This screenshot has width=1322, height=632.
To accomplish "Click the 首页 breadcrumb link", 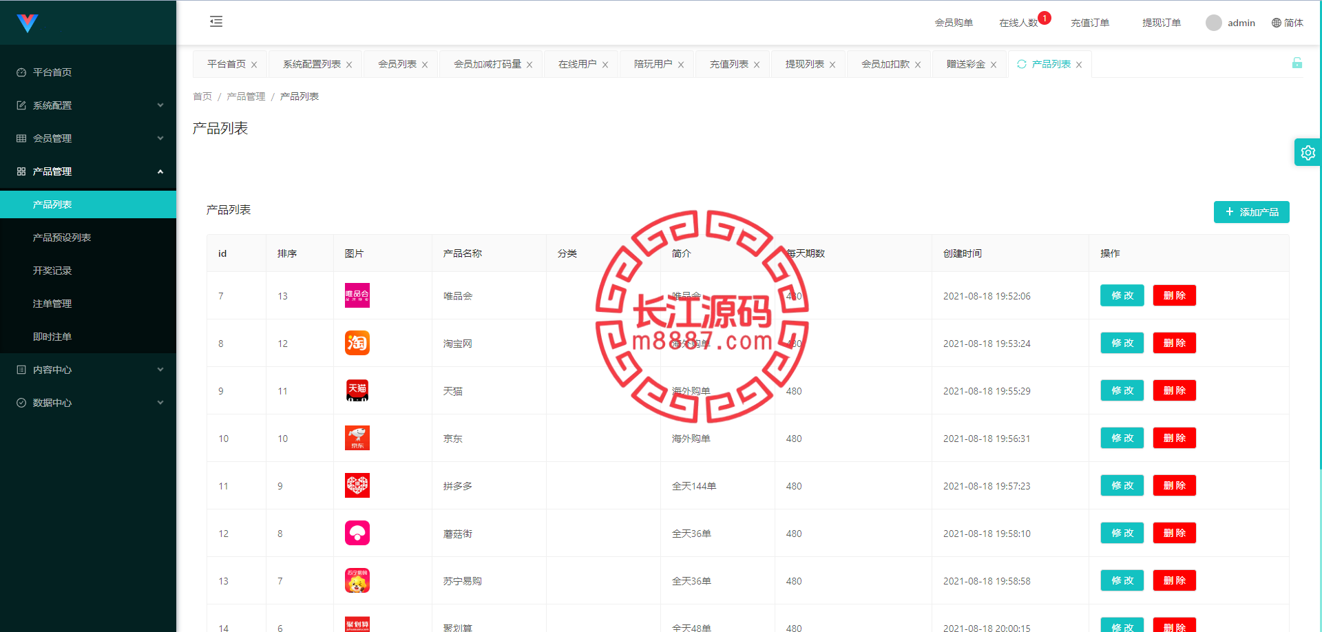I will 202,96.
